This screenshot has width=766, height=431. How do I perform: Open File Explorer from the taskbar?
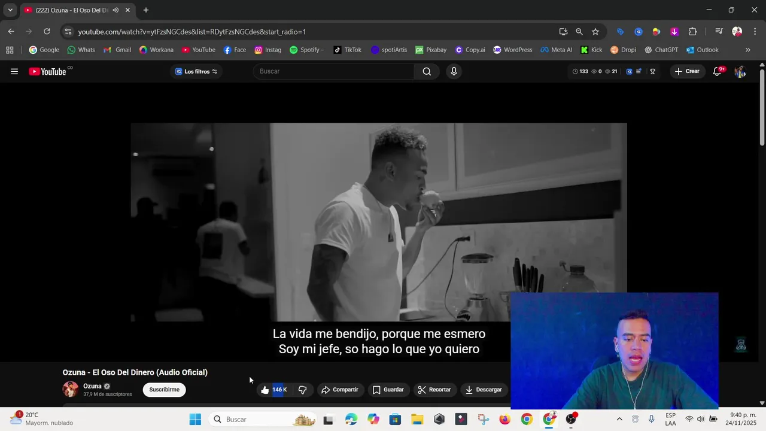(x=417, y=419)
